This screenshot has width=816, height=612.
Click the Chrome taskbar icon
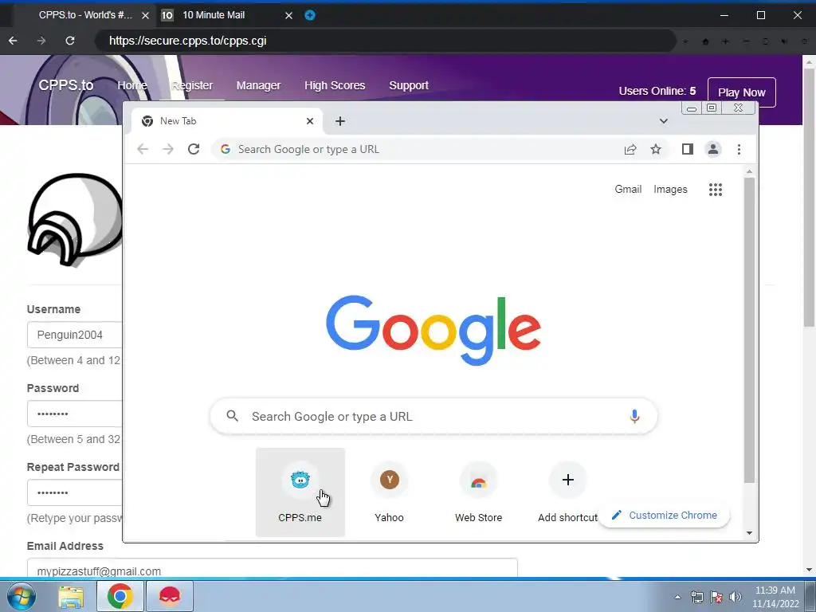(120, 596)
